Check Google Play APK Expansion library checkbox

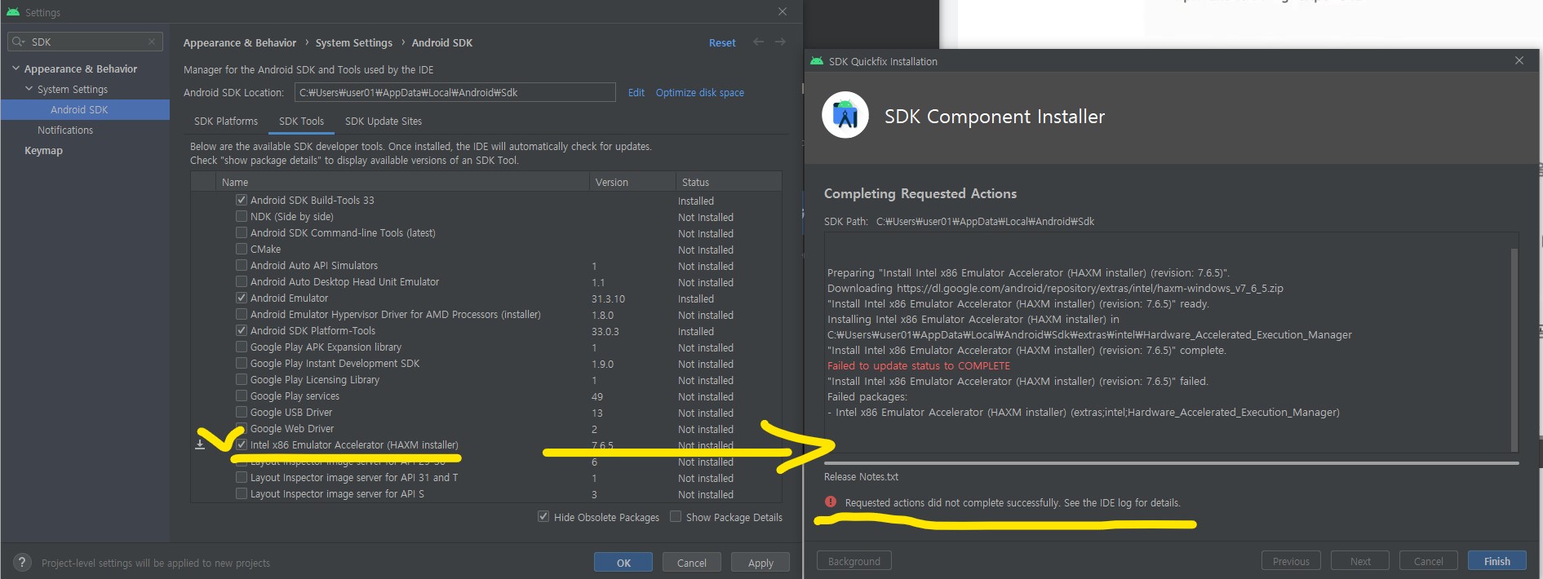pyautogui.click(x=242, y=347)
